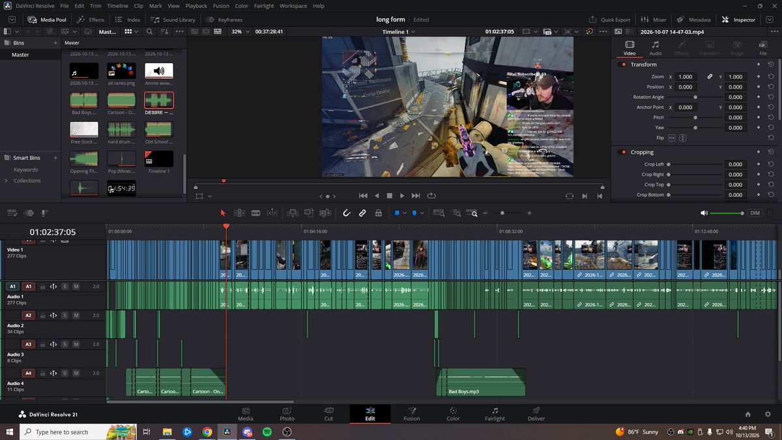Open the media pool sort icon
Screen dimensions: 782x440
click(x=164, y=31)
